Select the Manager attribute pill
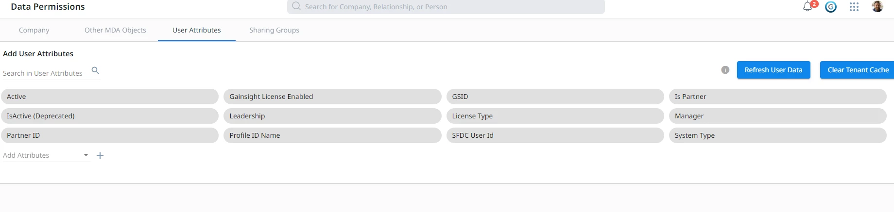This screenshot has width=894, height=212. click(x=777, y=116)
